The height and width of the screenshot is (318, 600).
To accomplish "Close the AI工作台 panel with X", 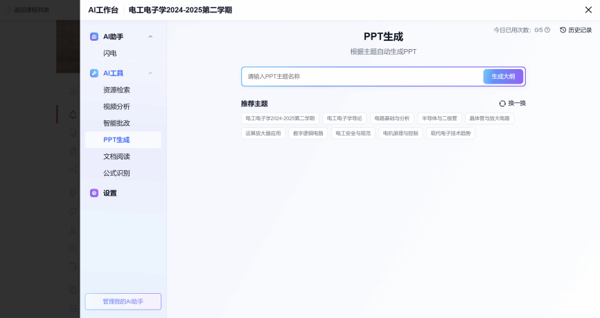I will click(588, 10).
